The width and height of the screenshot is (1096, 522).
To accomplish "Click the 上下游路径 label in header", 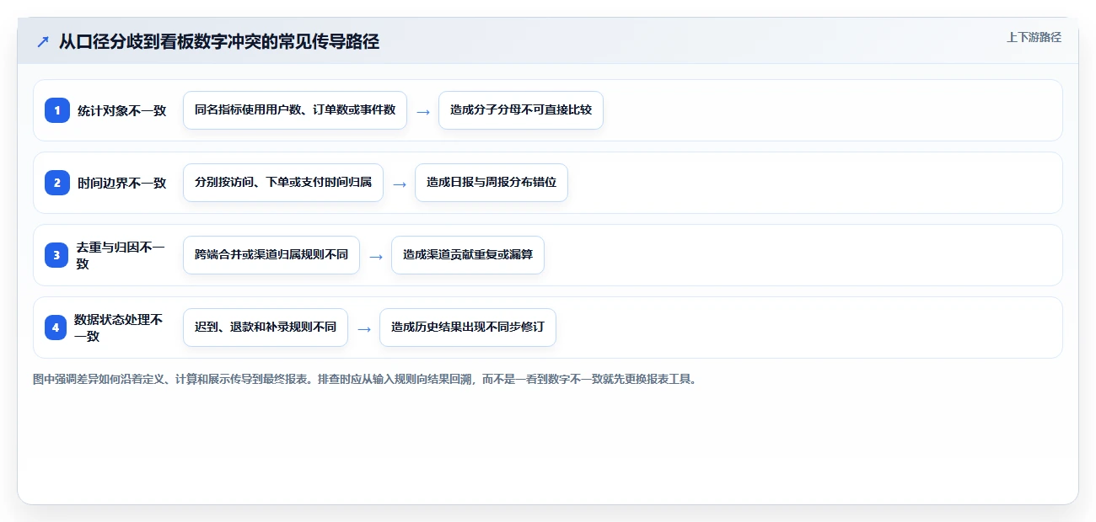I will (1034, 37).
